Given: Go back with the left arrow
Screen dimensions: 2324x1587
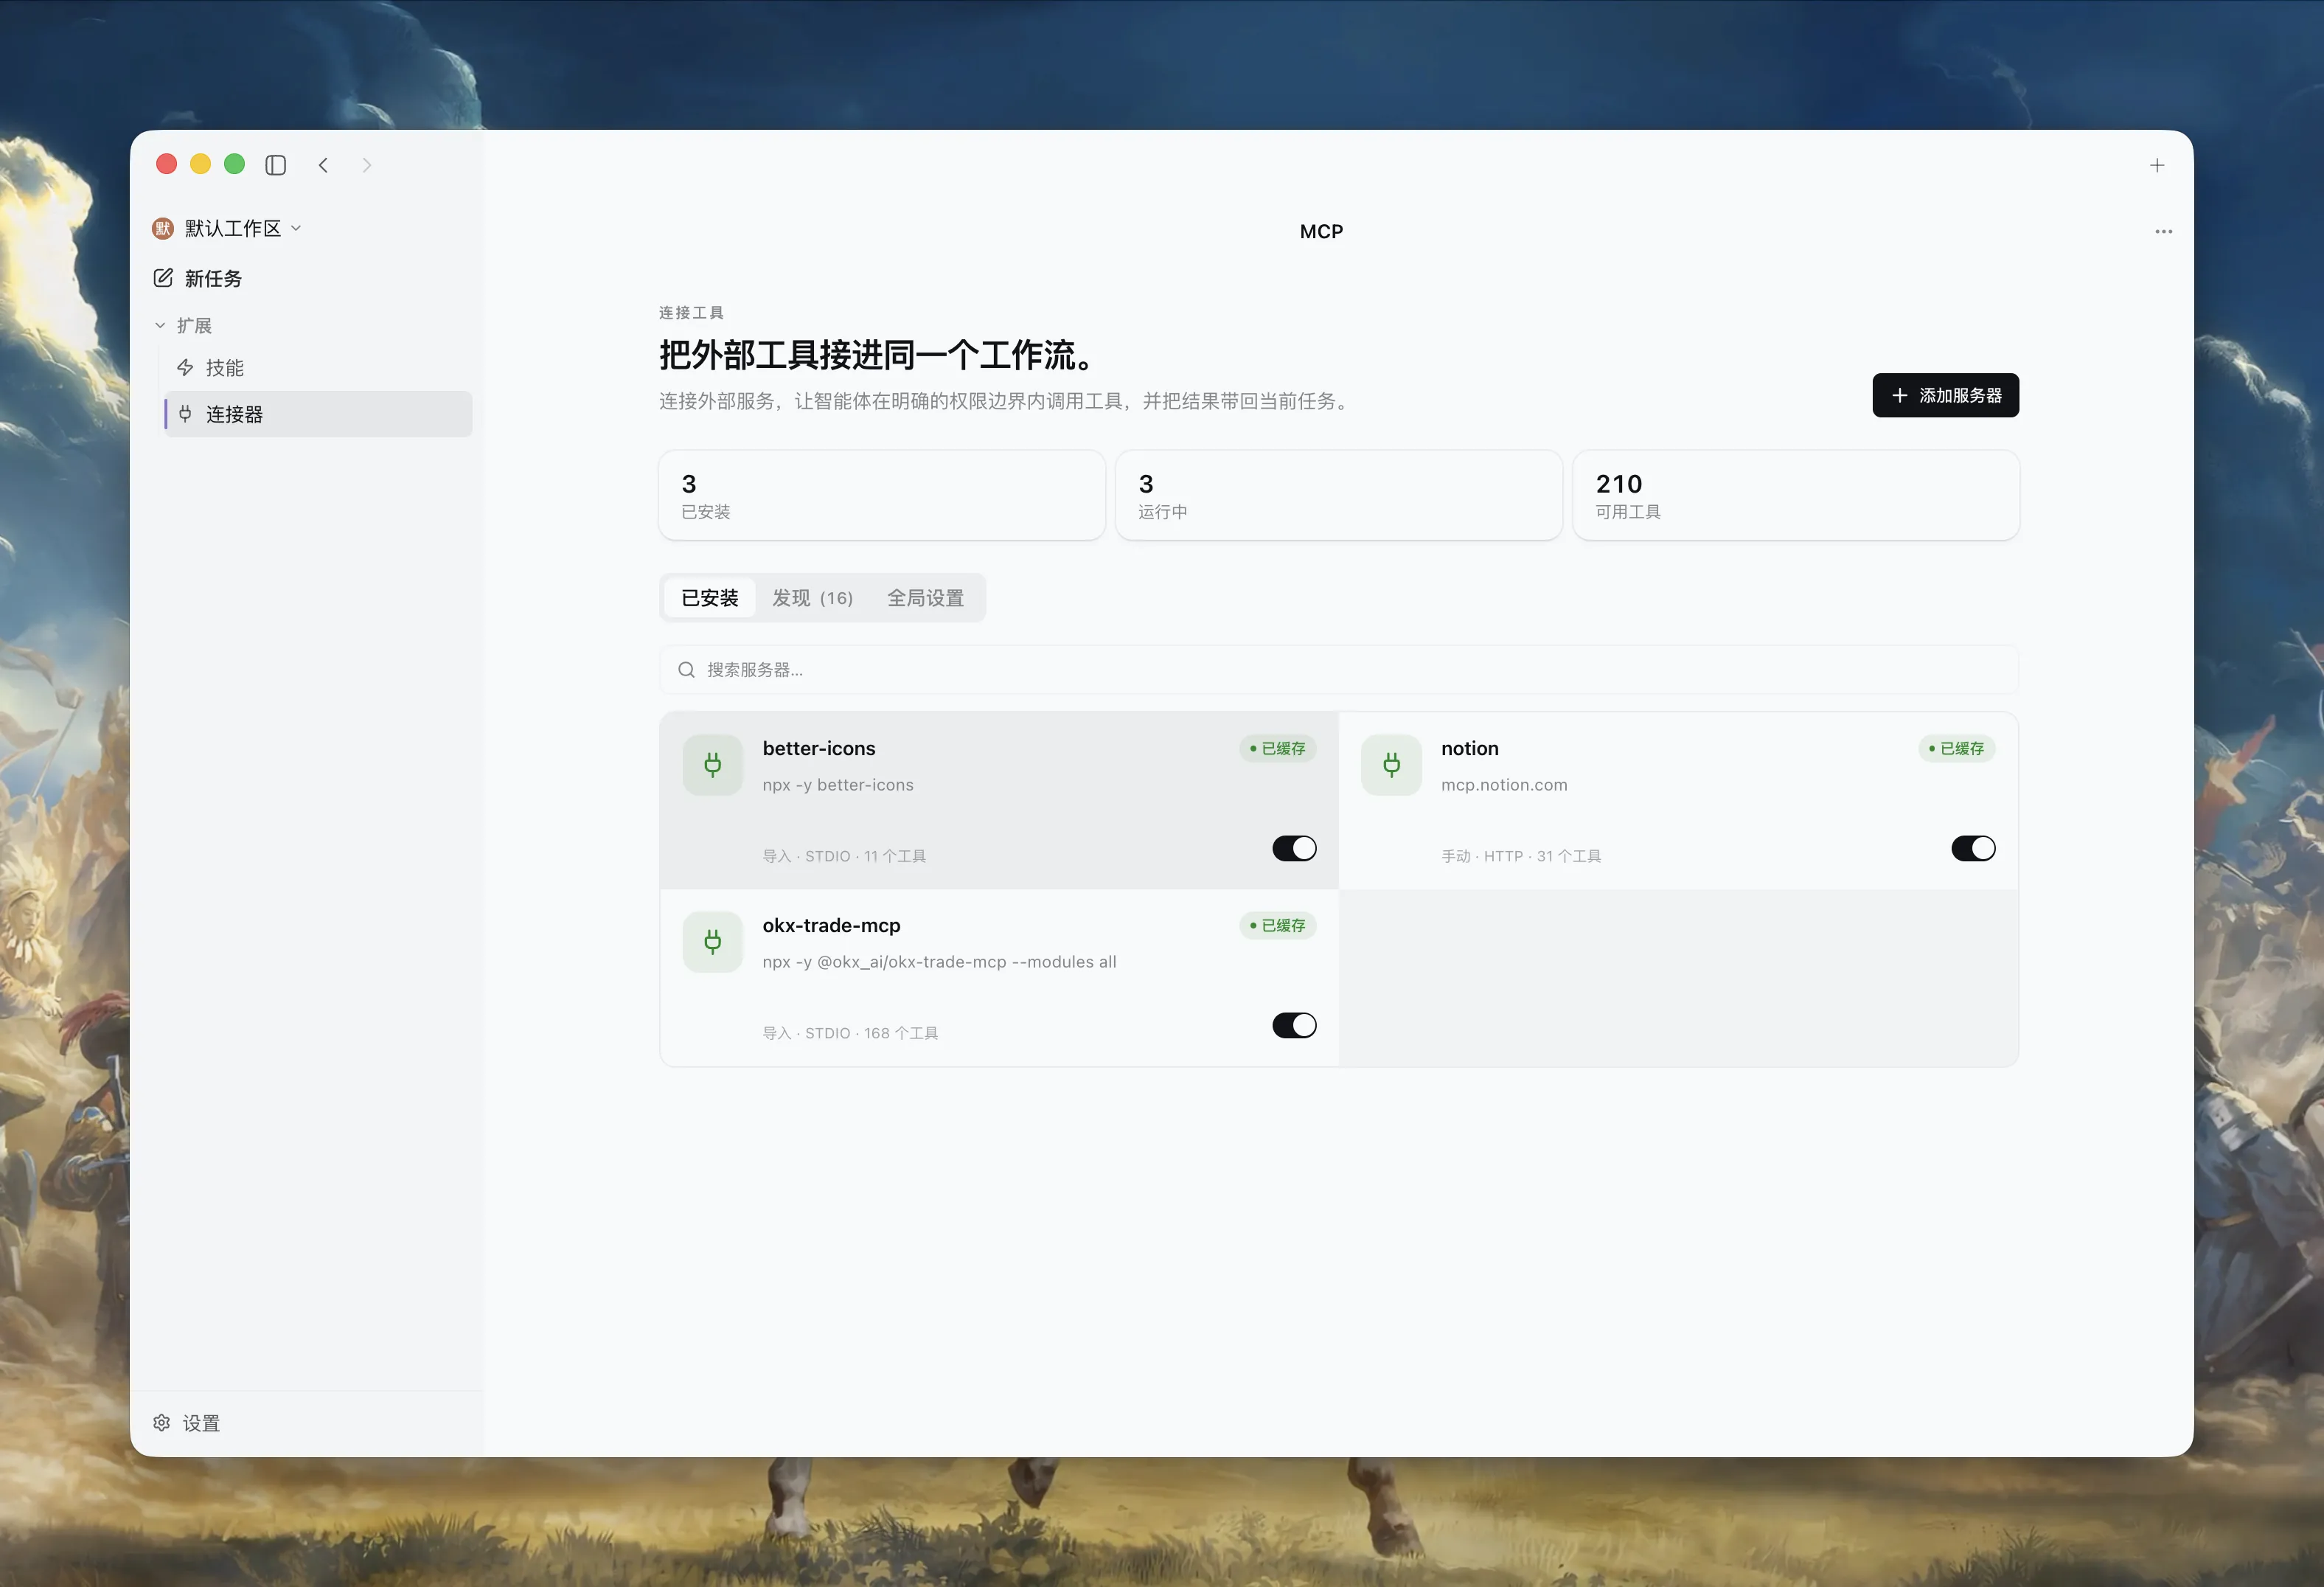Looking at the screenshot, I should (x=323, y=165).
